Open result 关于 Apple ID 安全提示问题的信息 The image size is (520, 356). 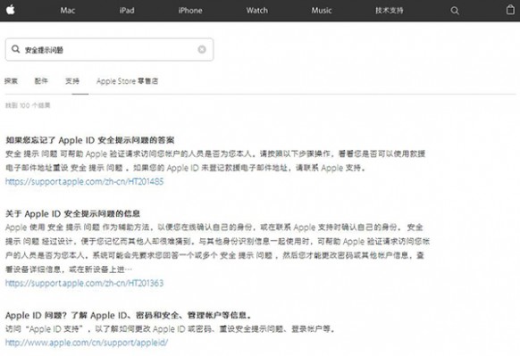pyautogui.click(x=72, y=213)
